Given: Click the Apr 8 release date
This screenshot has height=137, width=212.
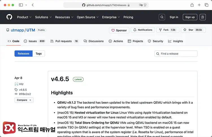Looking at the screenshot, I should (x=18, y=78).
